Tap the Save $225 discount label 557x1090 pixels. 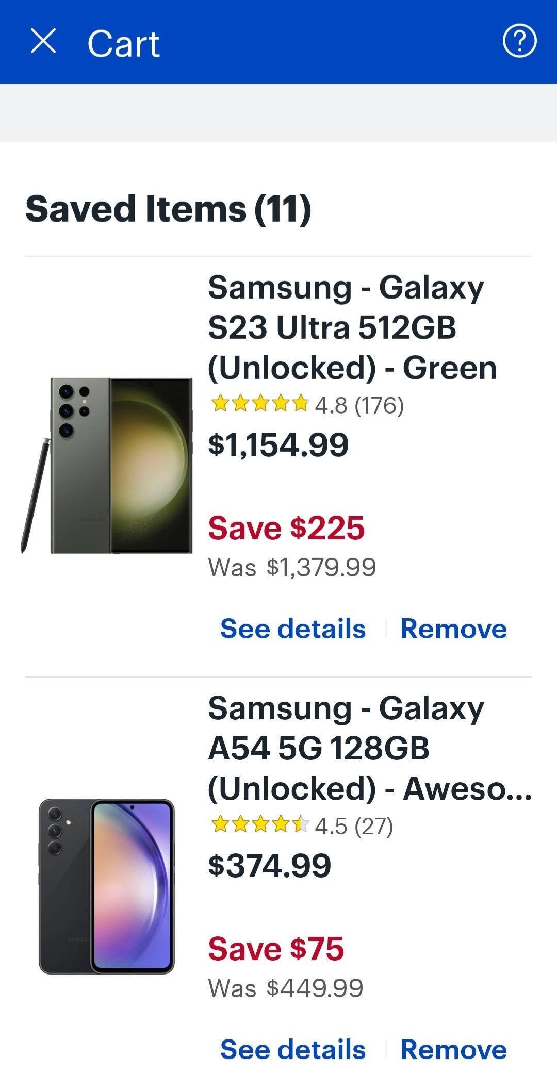(x=286, y=529)
